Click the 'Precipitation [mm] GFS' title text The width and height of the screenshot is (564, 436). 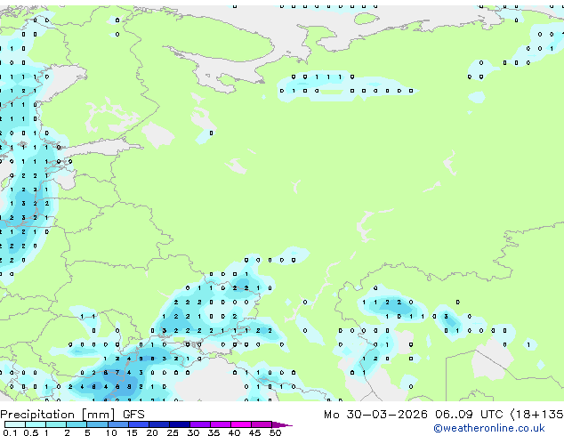[x=72, y=415]
